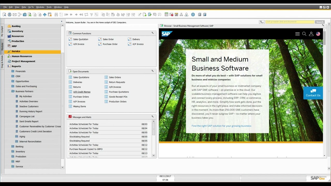Open the Go To menu
331x186 pixels.
coord(31,7)
